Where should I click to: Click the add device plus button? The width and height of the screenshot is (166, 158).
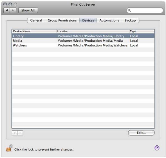tap(15, 133)
